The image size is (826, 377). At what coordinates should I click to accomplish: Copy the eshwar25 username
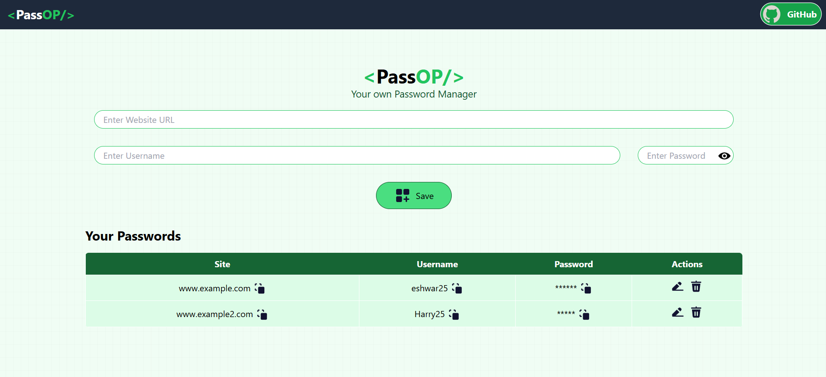tap(457, 288)
